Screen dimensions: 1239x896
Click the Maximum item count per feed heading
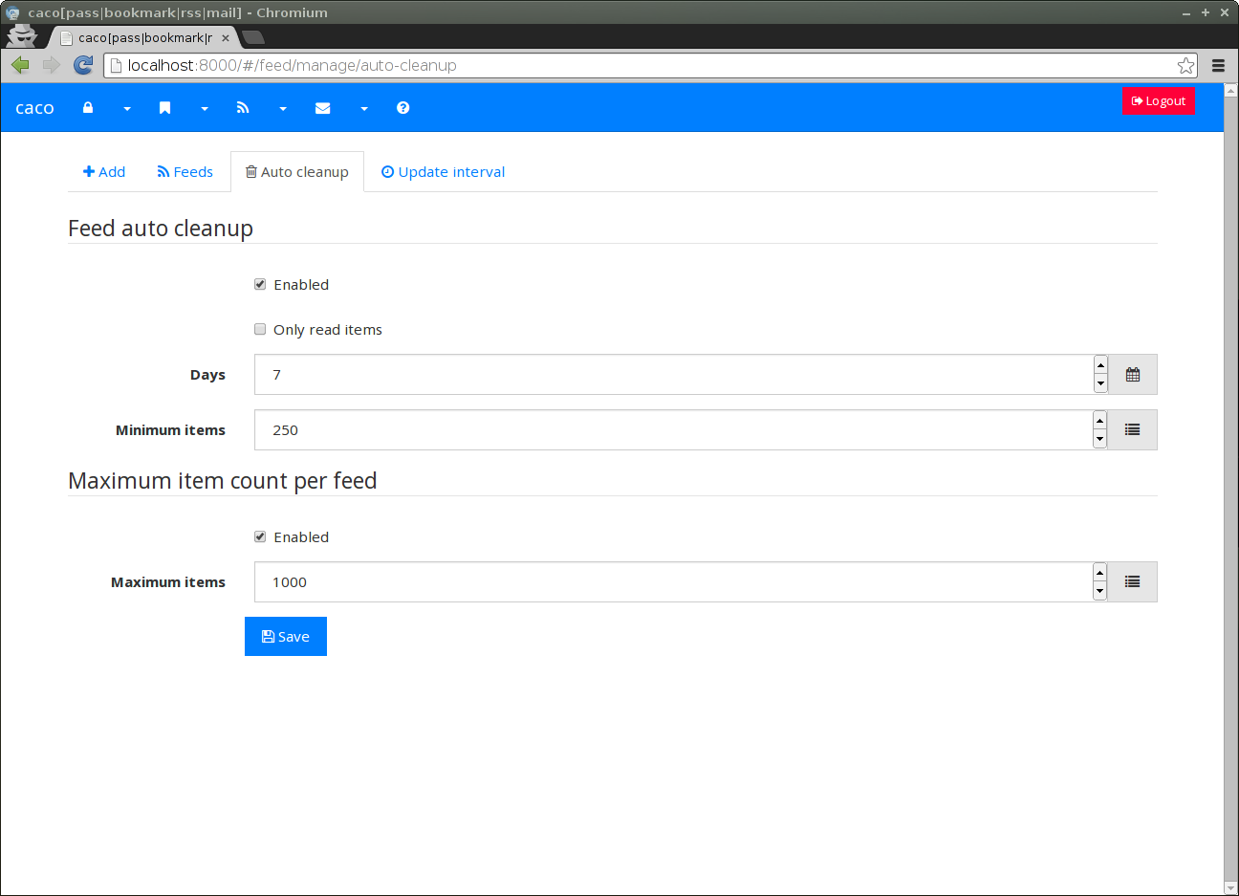pyautogui.click(x=223, y=481)
